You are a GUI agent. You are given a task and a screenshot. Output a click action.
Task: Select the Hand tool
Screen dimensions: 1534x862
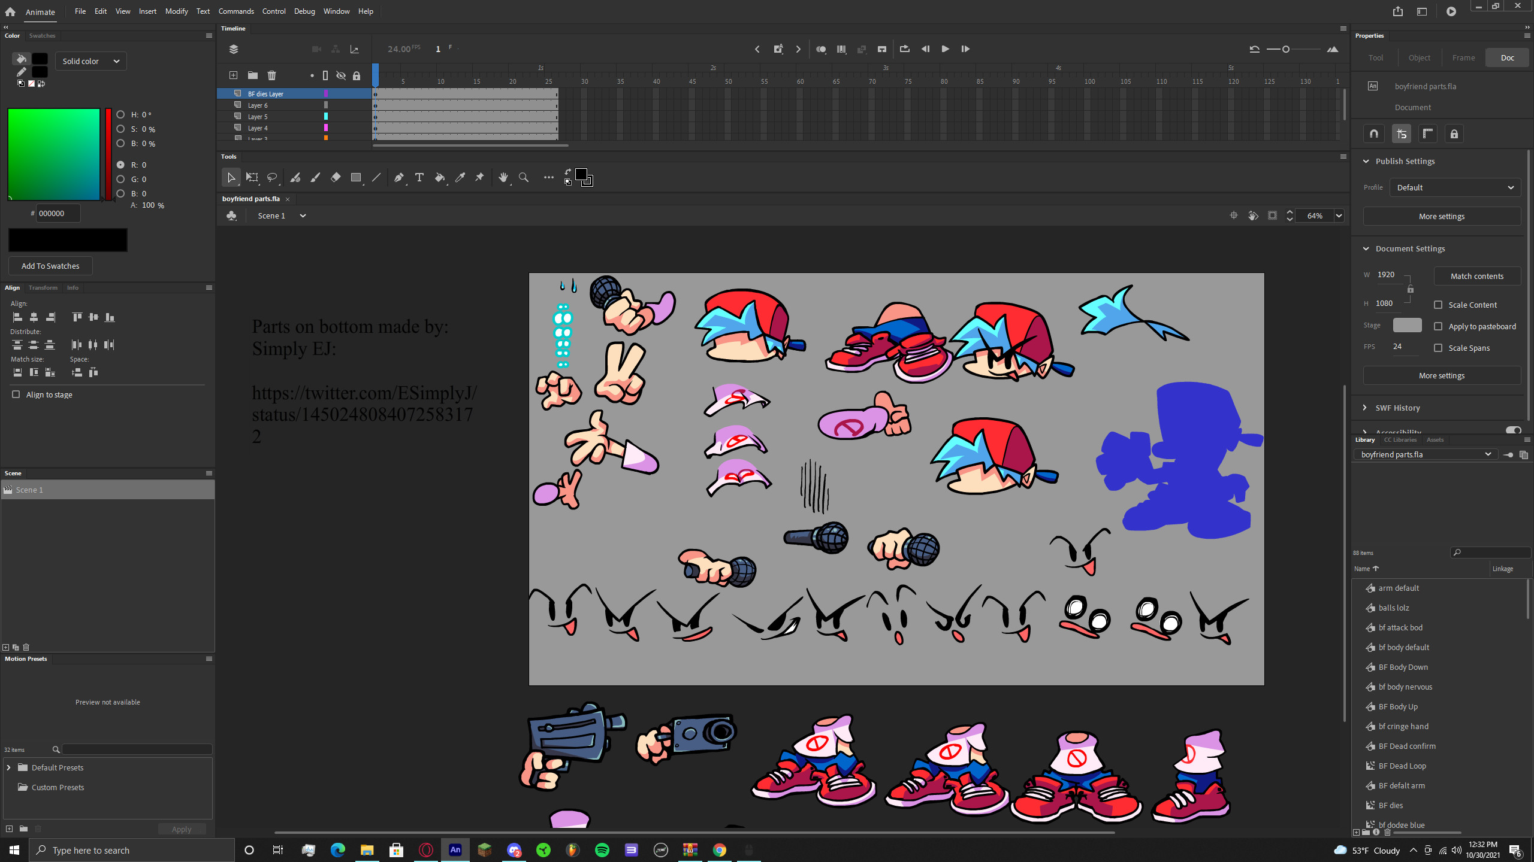(x=503, y=177)
